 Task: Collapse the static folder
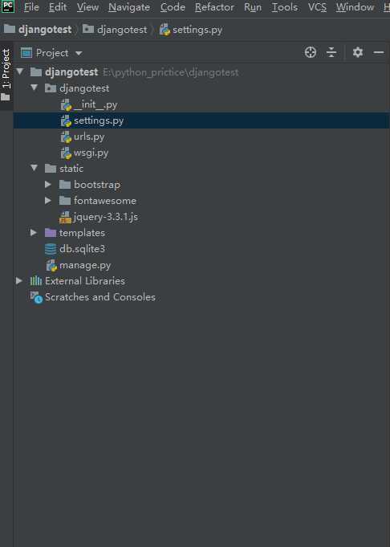pos(35,168)
